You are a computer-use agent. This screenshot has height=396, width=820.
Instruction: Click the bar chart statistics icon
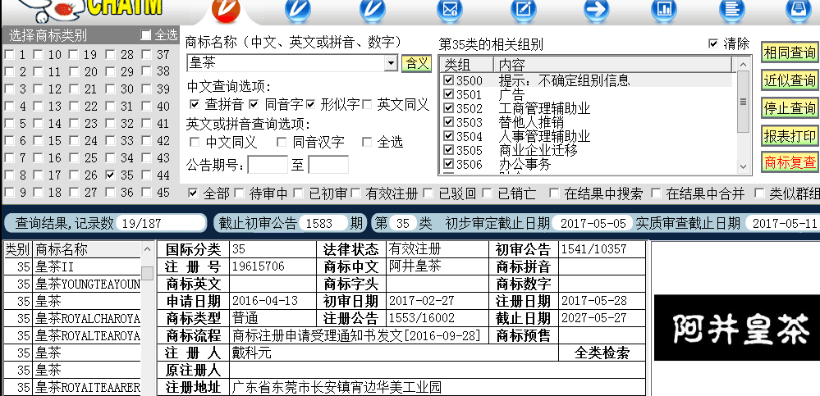664,9
